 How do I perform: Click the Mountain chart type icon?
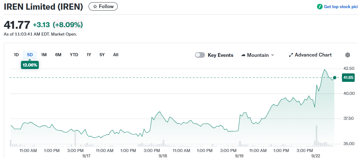coord(243,55)
